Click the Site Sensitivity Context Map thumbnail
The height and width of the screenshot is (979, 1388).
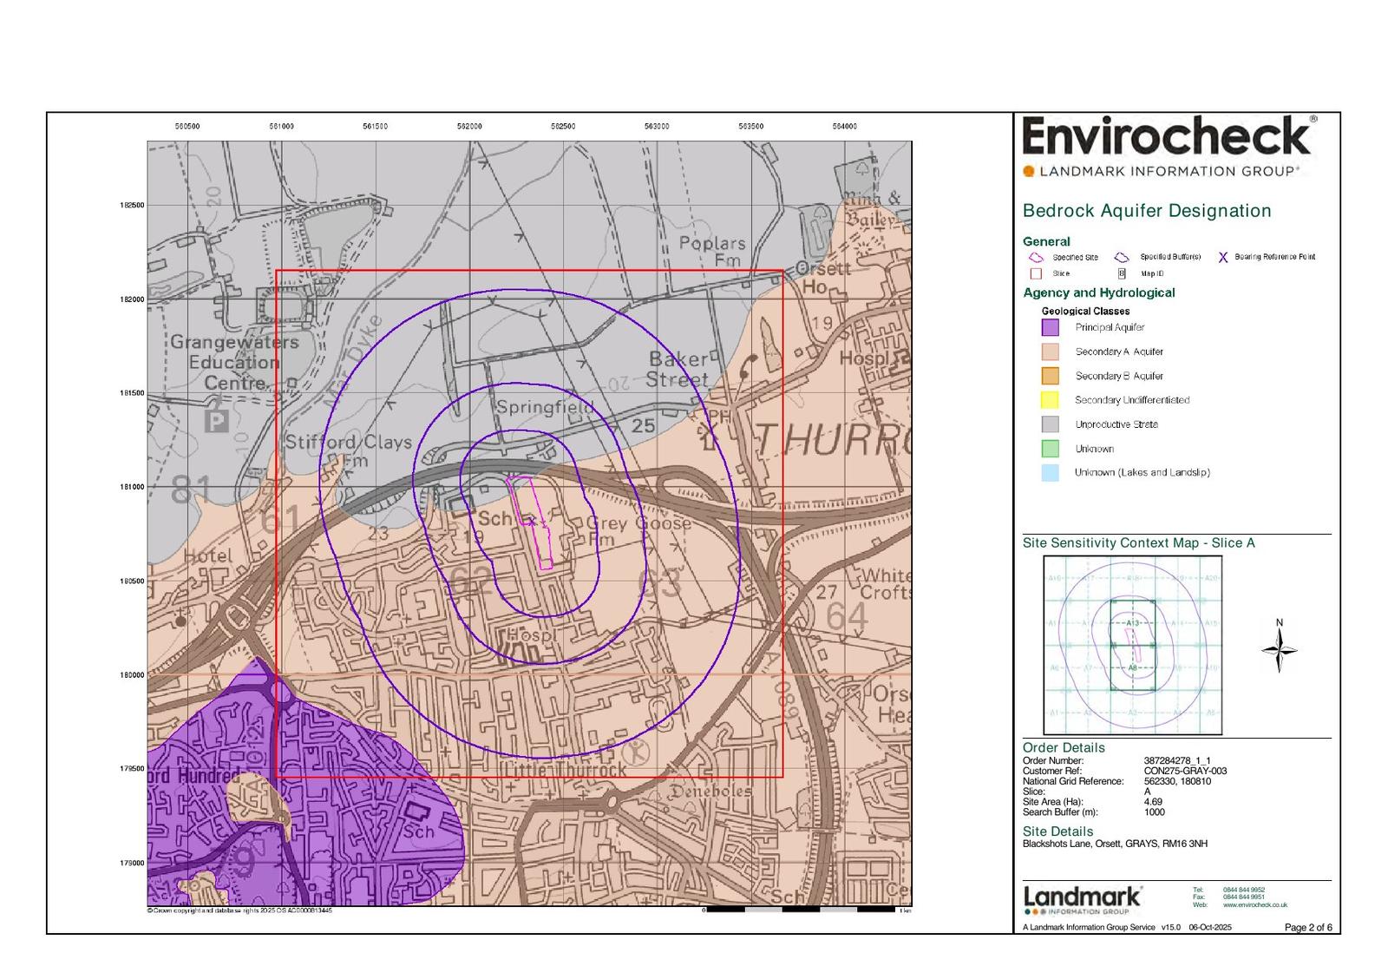point(1132,645)
